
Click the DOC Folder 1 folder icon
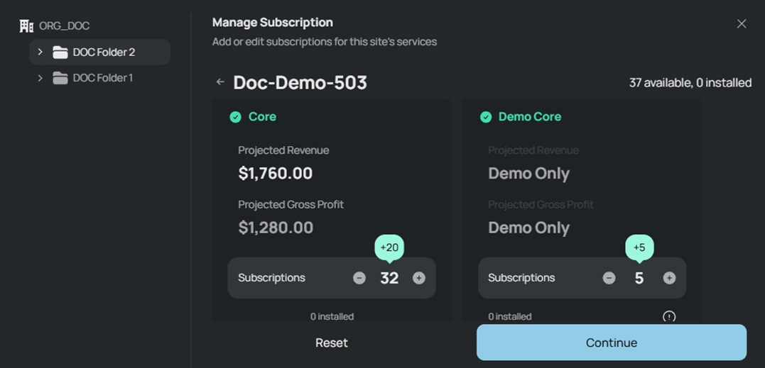pos(60,78)
